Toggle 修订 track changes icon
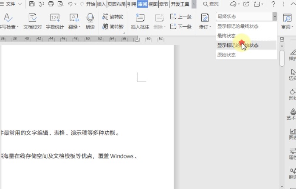 coord(205,18)
